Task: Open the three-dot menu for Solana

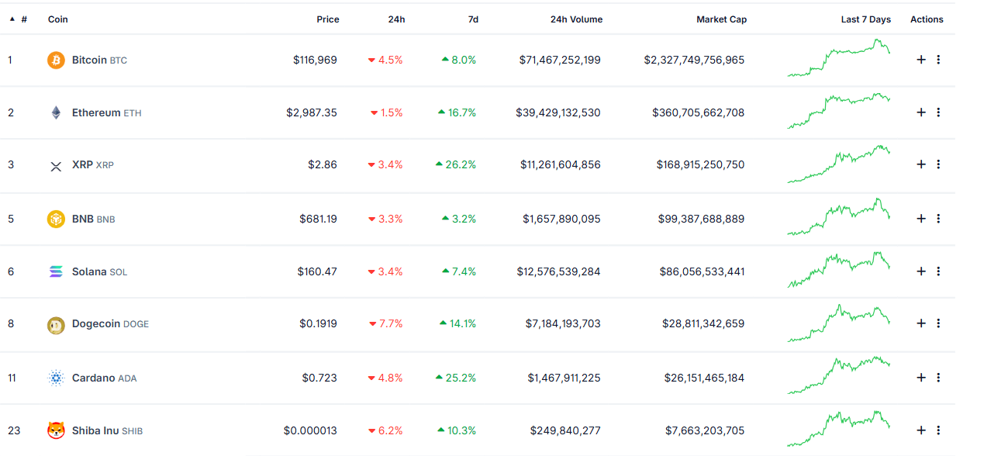Action: coord(938,271)
